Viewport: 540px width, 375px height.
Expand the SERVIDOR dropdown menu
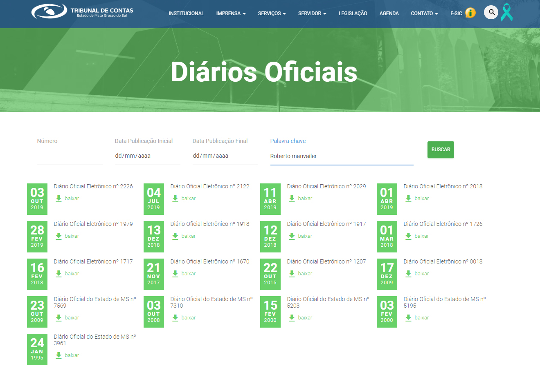312,13
